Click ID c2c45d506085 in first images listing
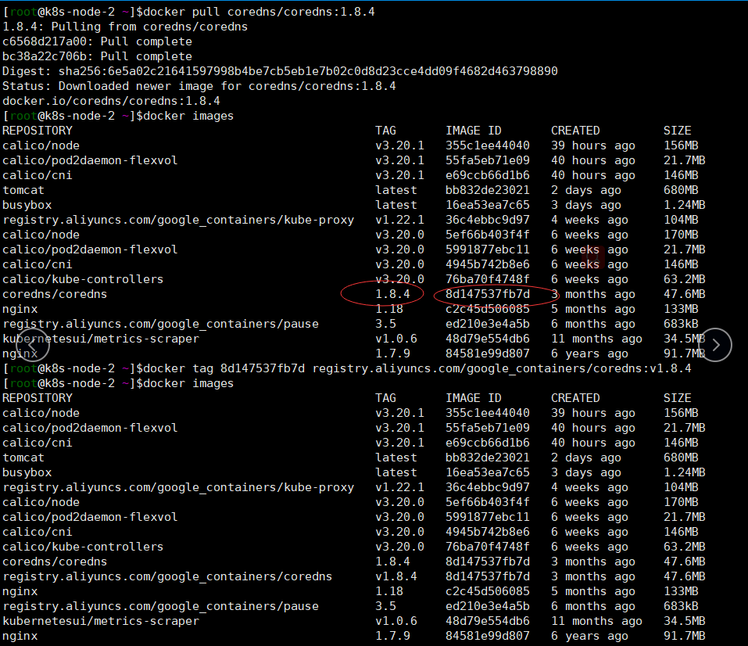This screenshot has height=646, width=748. pyautogui.click(x=488, y=309)
